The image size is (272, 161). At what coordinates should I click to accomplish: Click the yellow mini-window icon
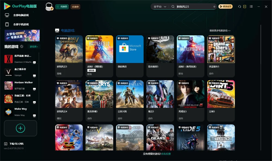pyautogui.click(x=245, y=7)
